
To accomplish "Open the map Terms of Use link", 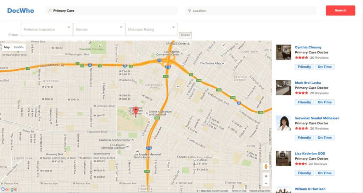I will click(x=239, y=191).
